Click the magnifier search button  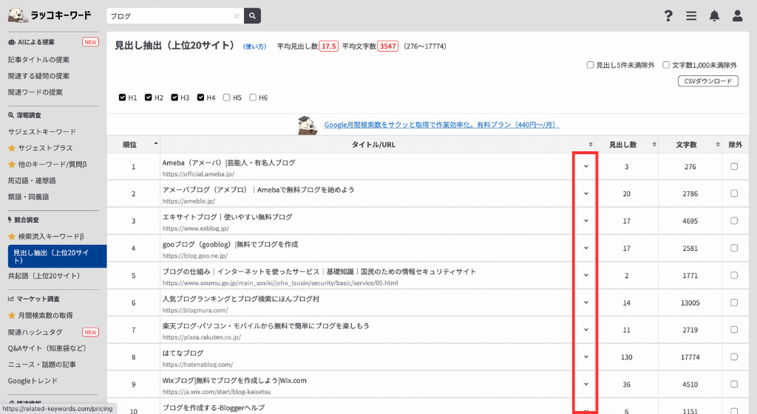click(x=252, y=16)
